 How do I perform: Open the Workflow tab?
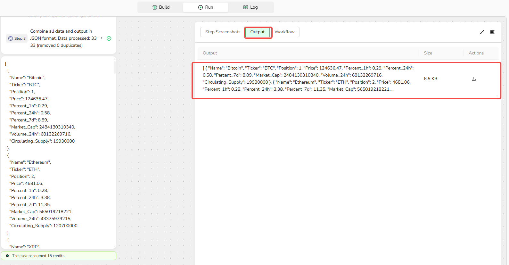pos(284,32)
